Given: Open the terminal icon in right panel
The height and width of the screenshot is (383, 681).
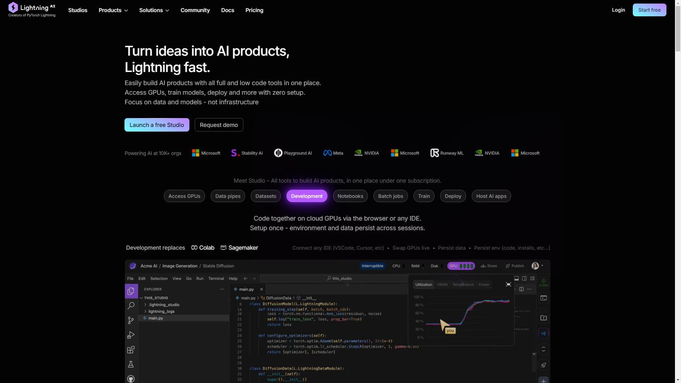Looking at the screenshot, I should click(x=543, y=298).
